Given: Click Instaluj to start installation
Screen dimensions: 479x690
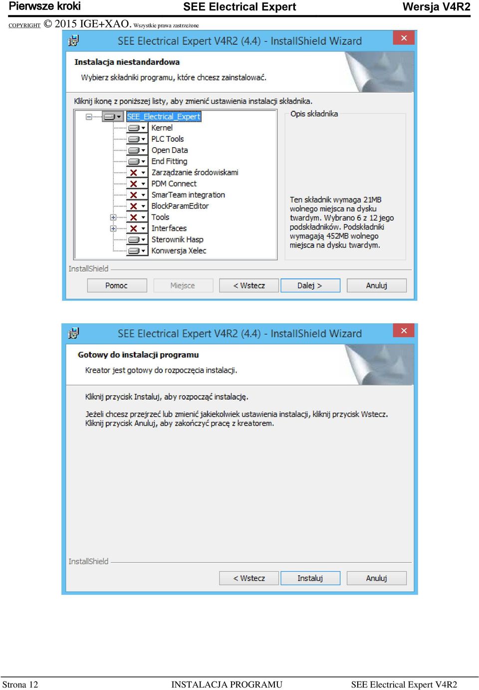Looking at the screenshot, I should pos(310,578).
